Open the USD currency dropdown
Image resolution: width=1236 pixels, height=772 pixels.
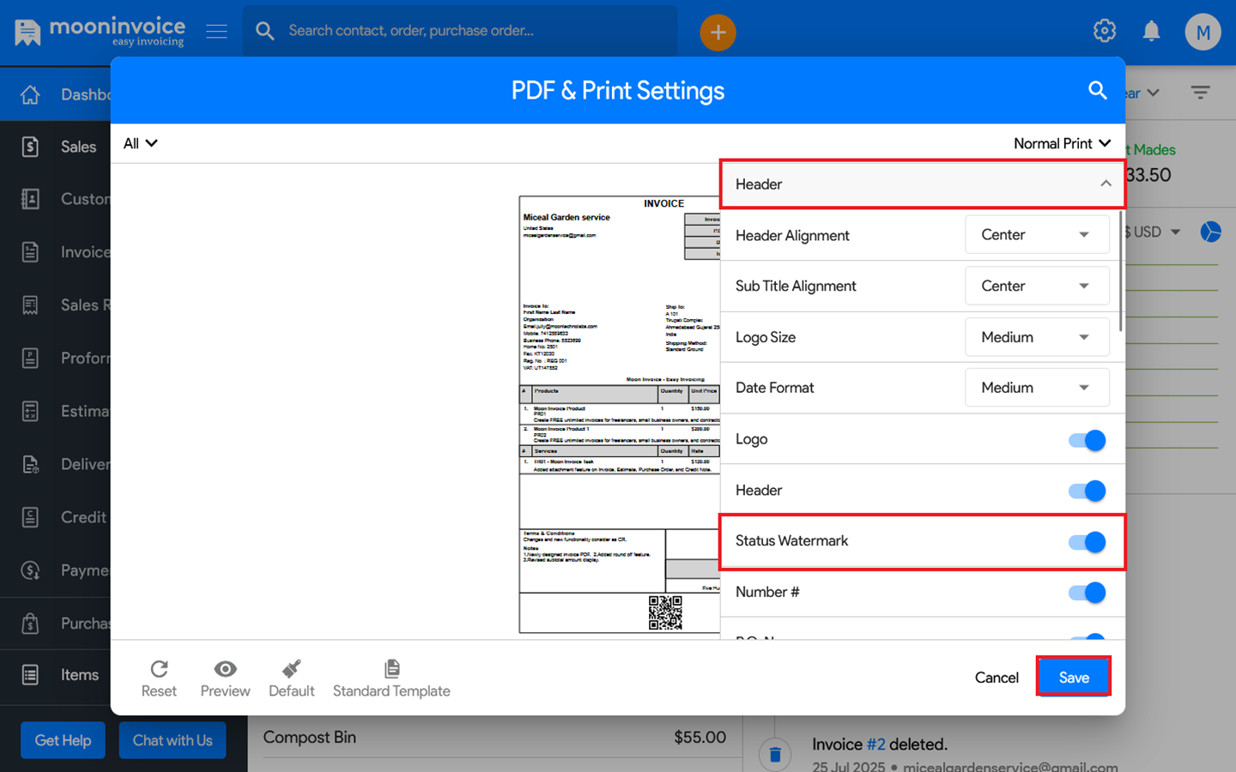[1153, 232]
